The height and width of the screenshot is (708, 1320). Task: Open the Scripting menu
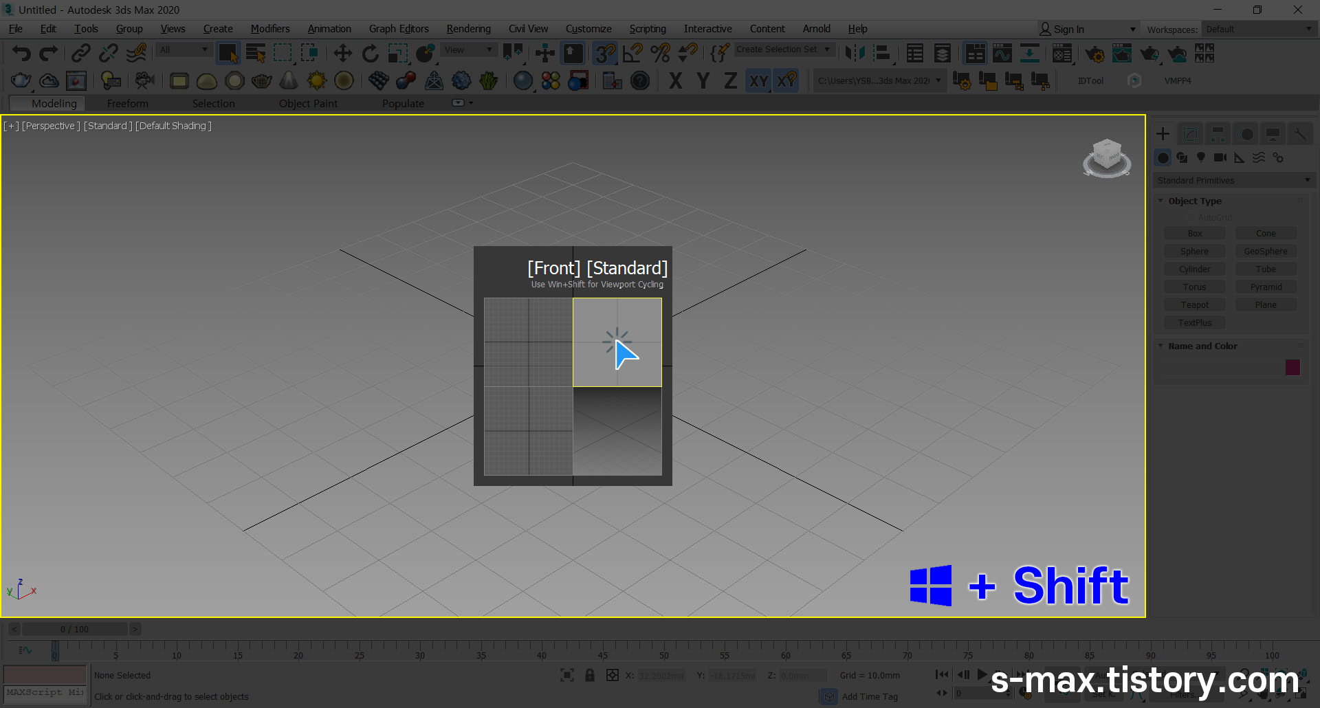(x=648, y=29)
